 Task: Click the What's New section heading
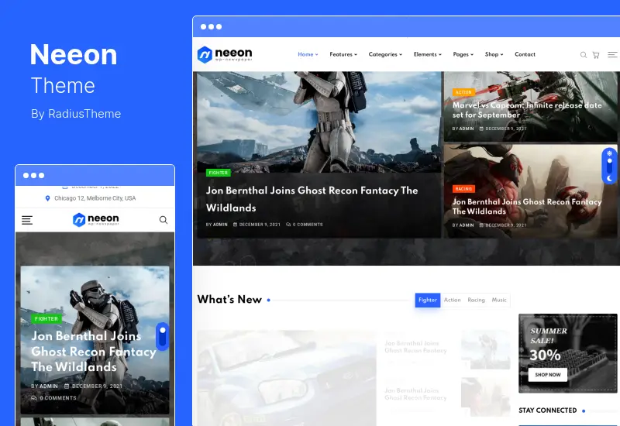[229, 300]
